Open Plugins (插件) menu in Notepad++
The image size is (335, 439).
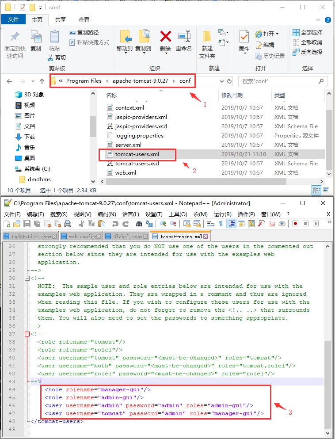(246, 214)
